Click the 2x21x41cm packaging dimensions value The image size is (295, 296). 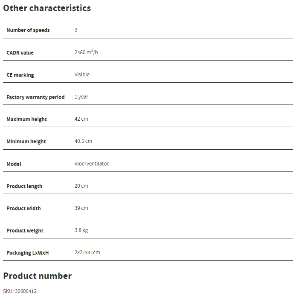(x=87, y=252)
